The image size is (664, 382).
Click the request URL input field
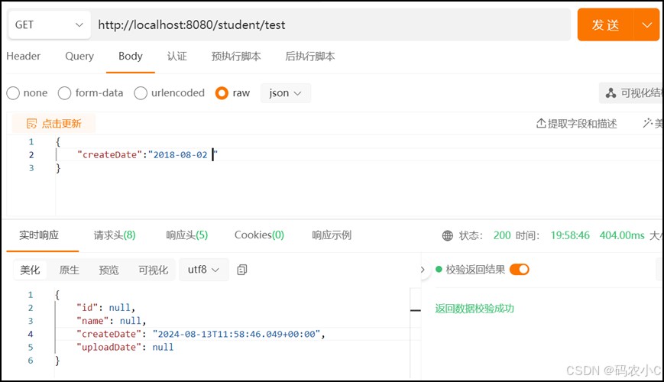click(x=330, y=24)
